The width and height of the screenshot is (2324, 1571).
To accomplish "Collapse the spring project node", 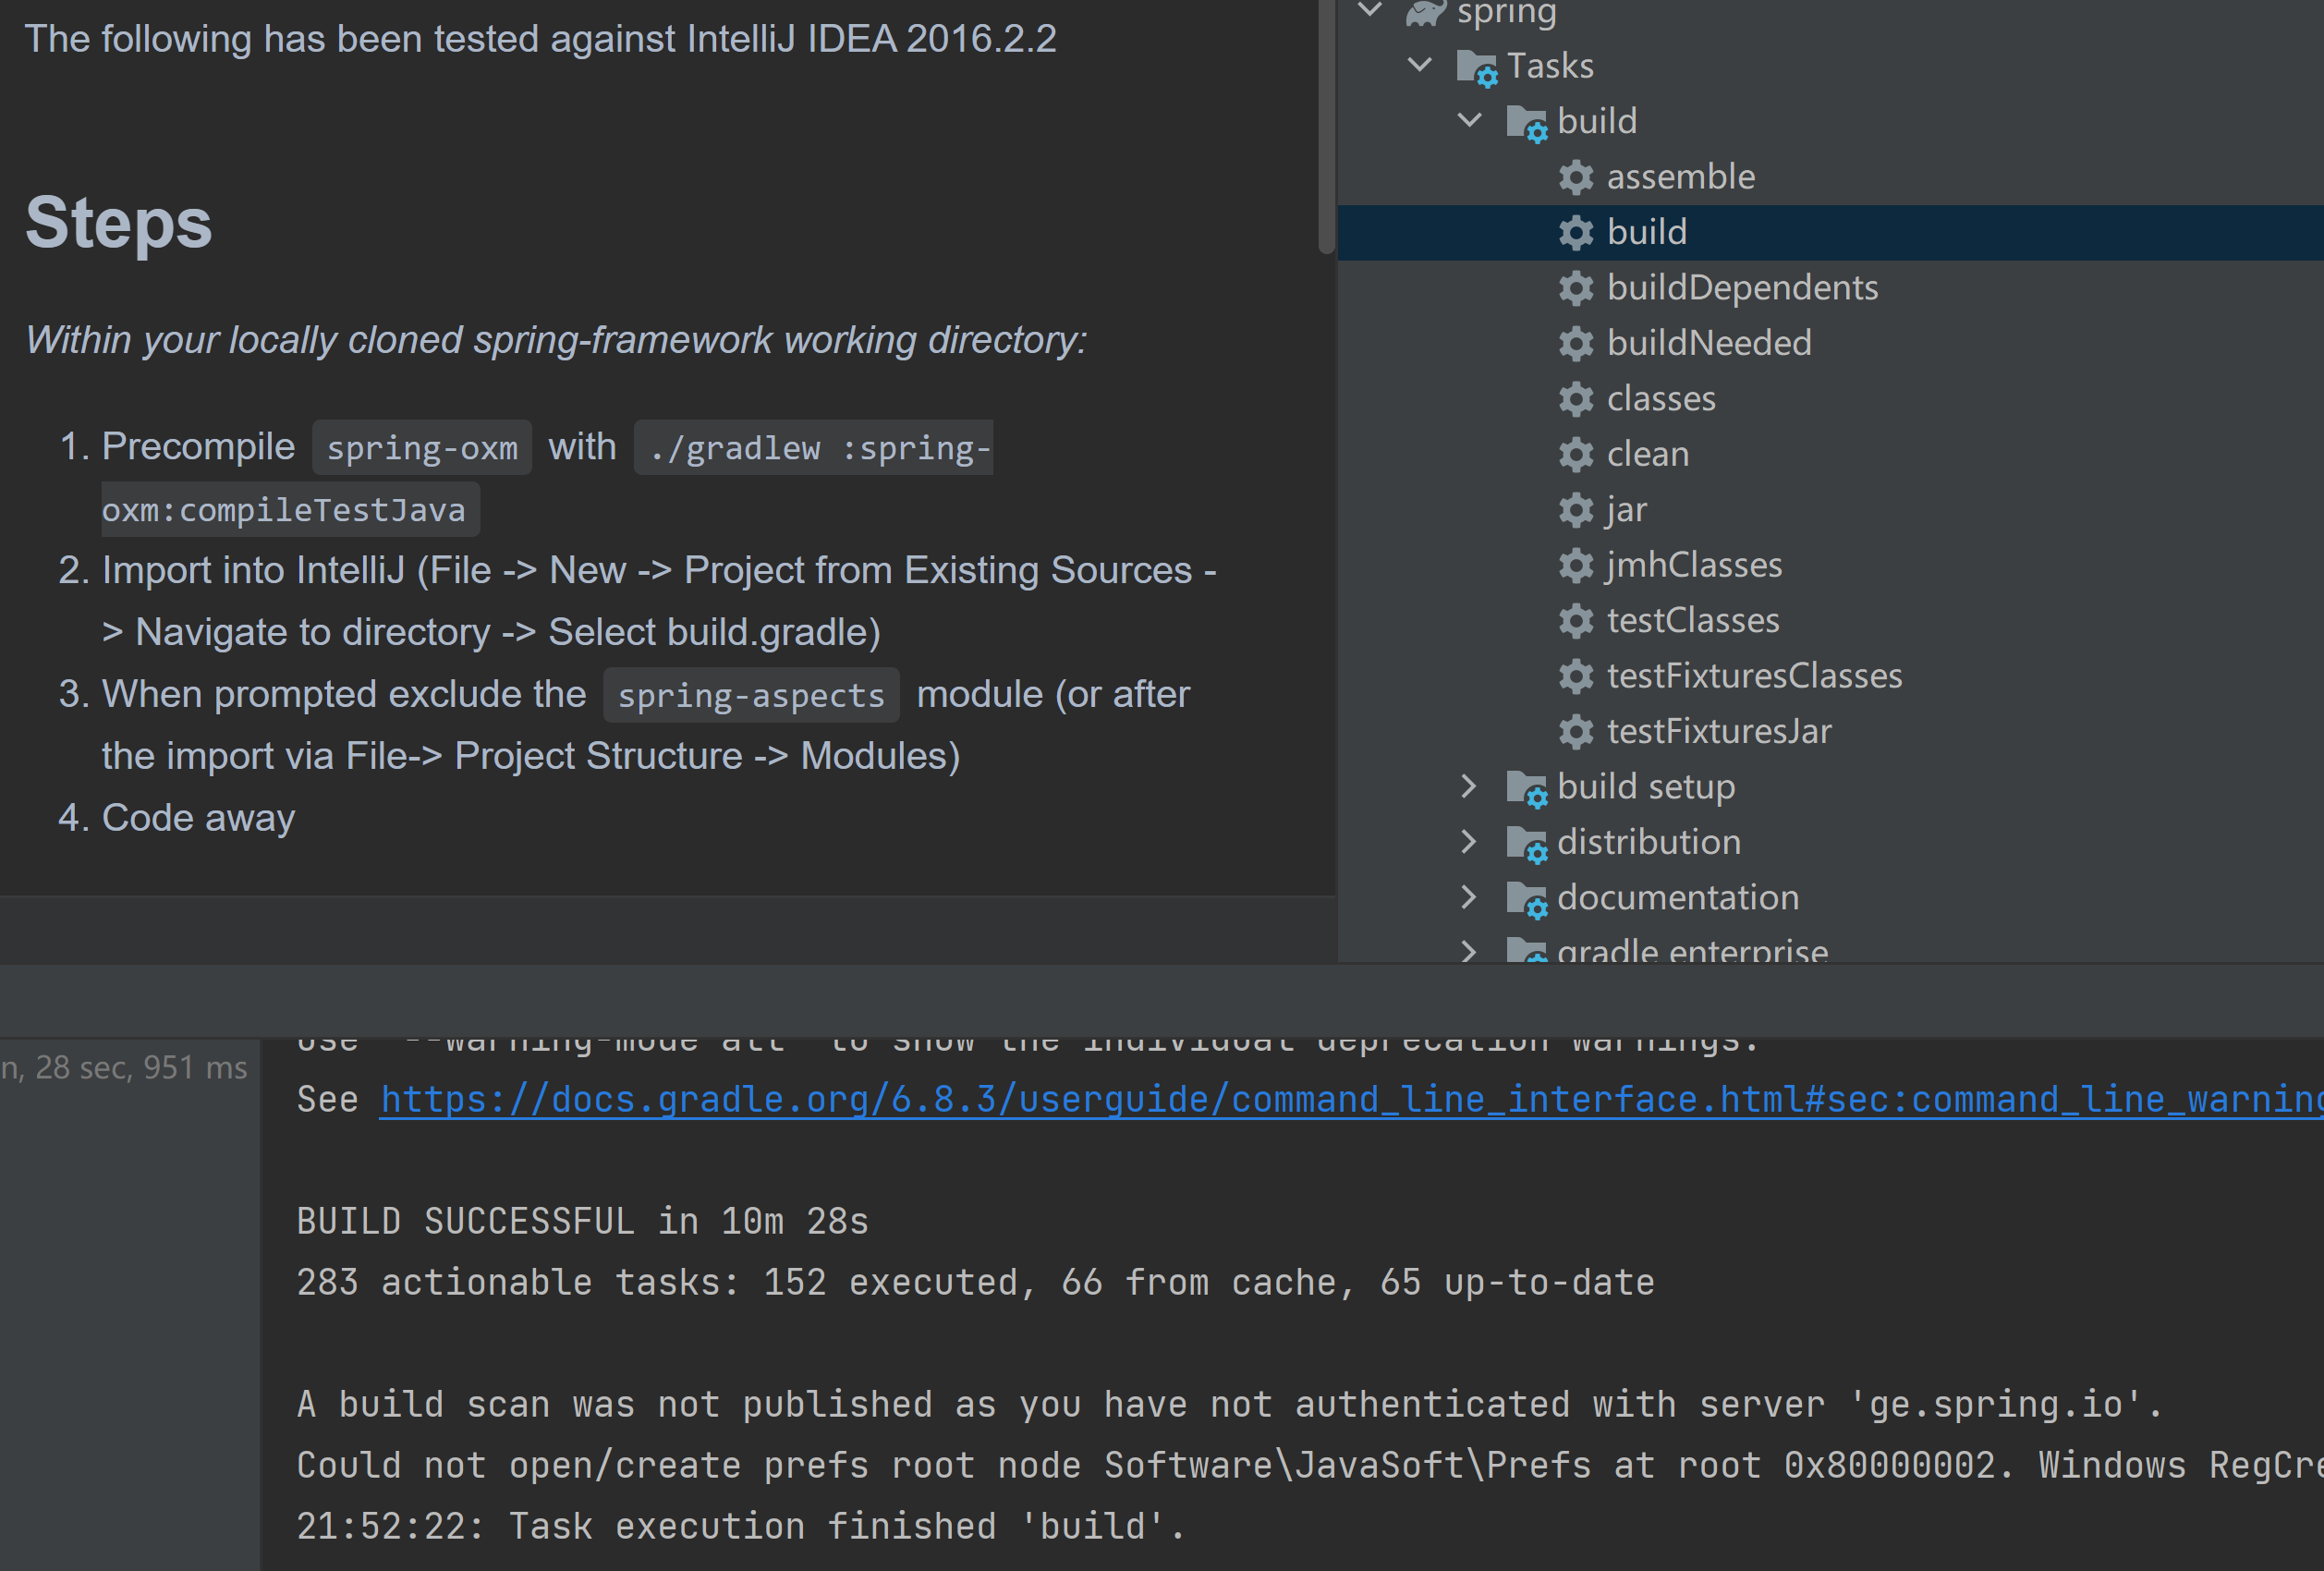I will [x=1370, y=10].
